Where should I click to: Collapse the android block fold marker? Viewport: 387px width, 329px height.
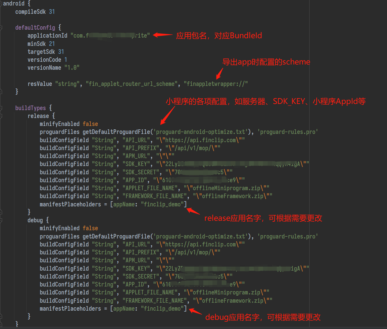pyautogui.click(x=1, y=4)
